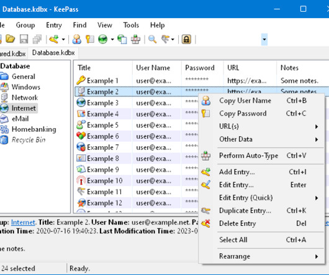Open the Show Entries dropdown arrow
The height and width of the screenshot is (275, 329).
[173, 39]
